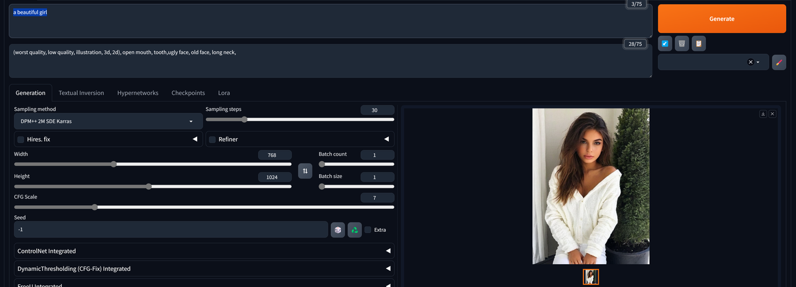Click the download icon above generated image

coord(763,114)
